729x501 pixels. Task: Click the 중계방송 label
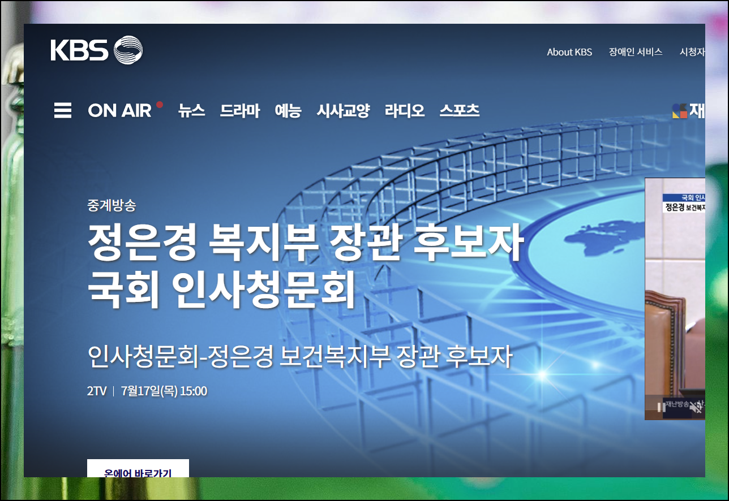pos(112,205)
